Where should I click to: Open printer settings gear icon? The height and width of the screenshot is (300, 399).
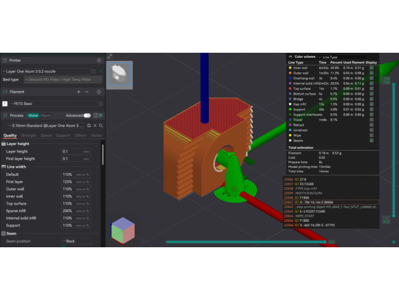point(99,60)
